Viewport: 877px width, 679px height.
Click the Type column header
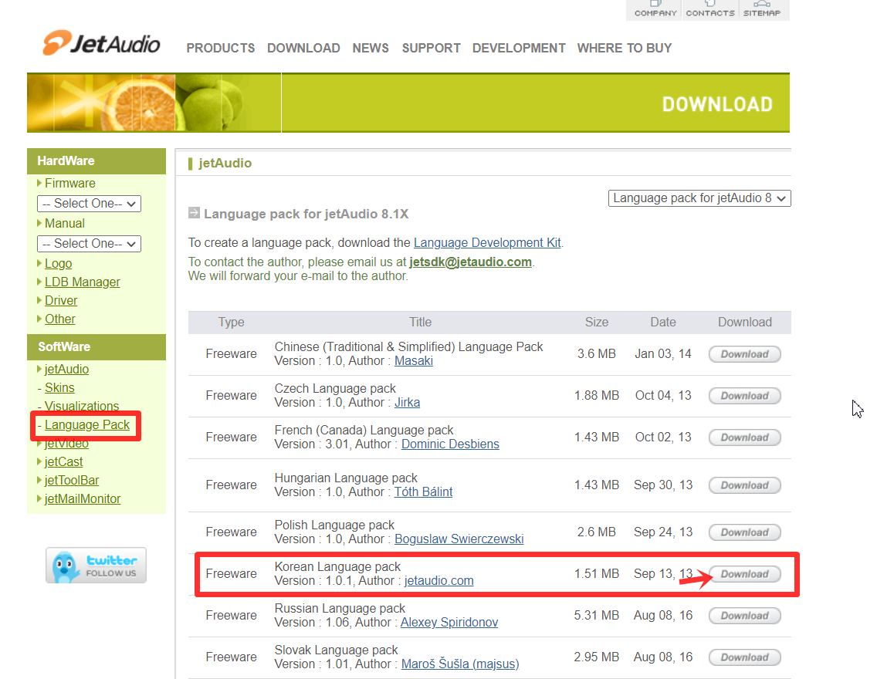[231, 322]
